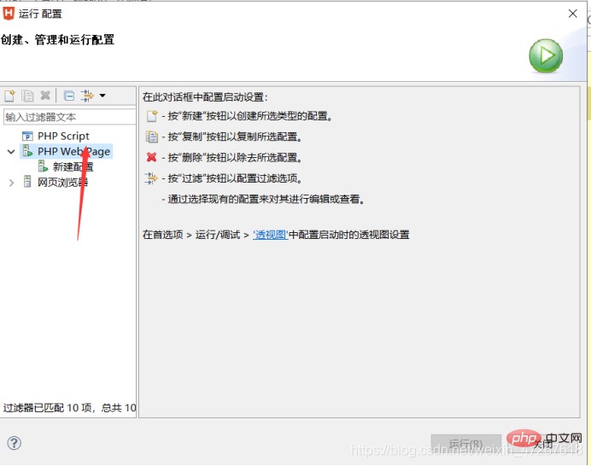
Task: Click the filter icon beside 按"过滤"按钮 instruction
Action: coord(151,178)
